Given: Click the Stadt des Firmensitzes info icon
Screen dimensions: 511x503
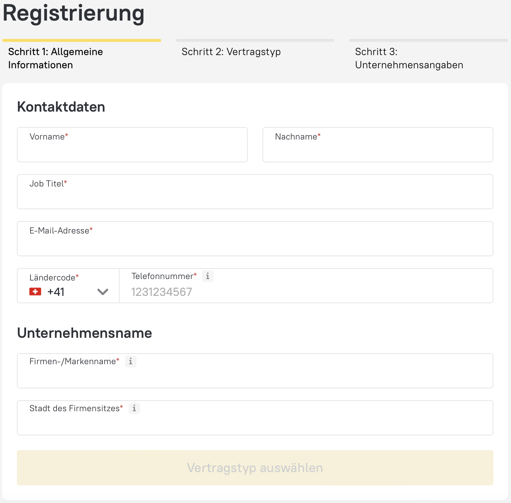Looking at the screenshot, I should pyautogui.click(x=134, y=408).
